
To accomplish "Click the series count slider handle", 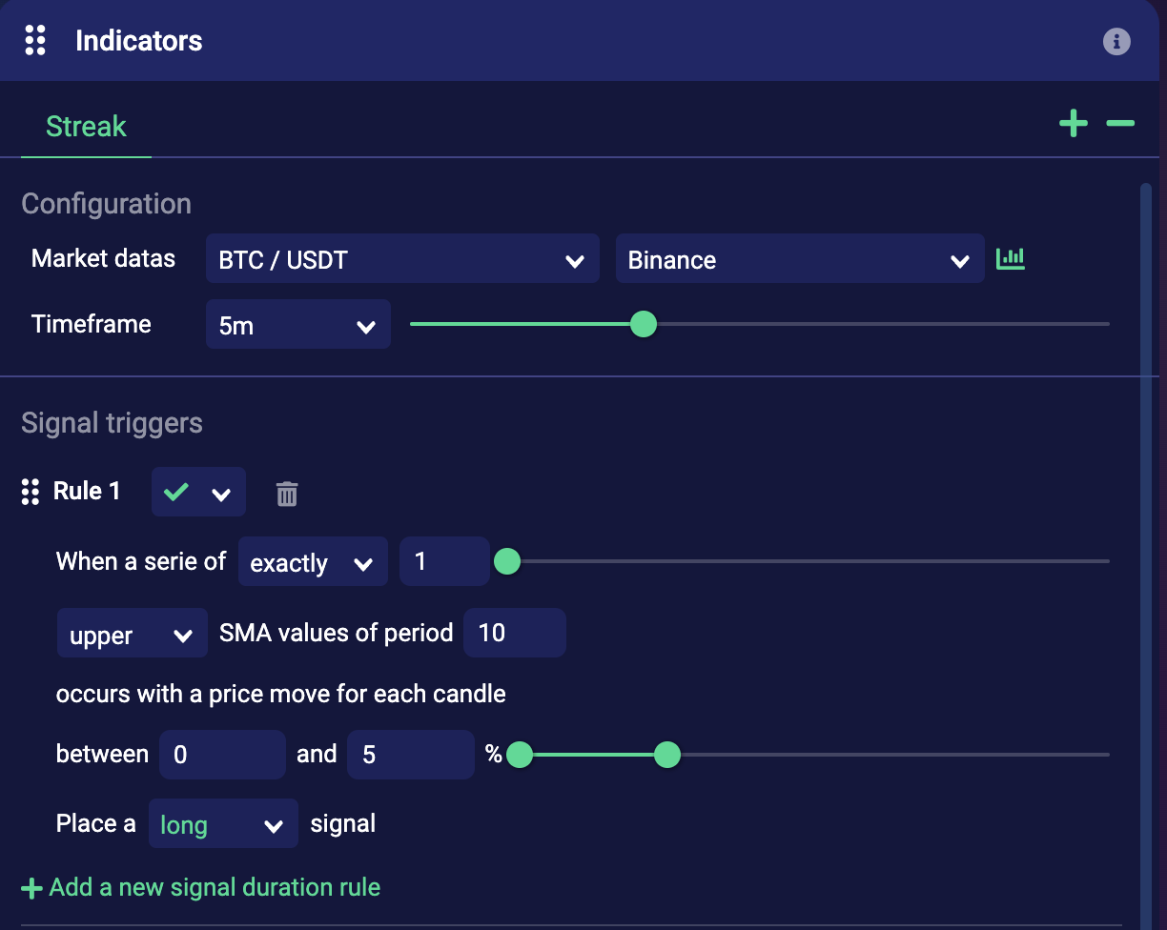I will click(507, 561).
